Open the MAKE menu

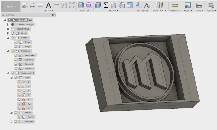pos(199,11)
